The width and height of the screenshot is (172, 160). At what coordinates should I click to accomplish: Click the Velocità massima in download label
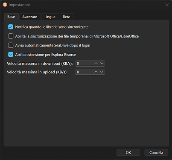pos(40,64)
